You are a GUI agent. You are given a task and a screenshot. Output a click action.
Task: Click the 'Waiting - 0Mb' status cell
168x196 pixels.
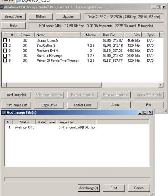pos(25,127)
